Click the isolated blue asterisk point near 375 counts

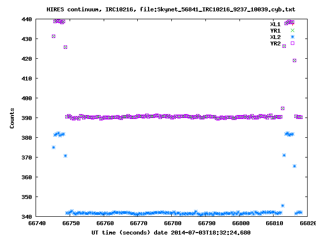53,147
